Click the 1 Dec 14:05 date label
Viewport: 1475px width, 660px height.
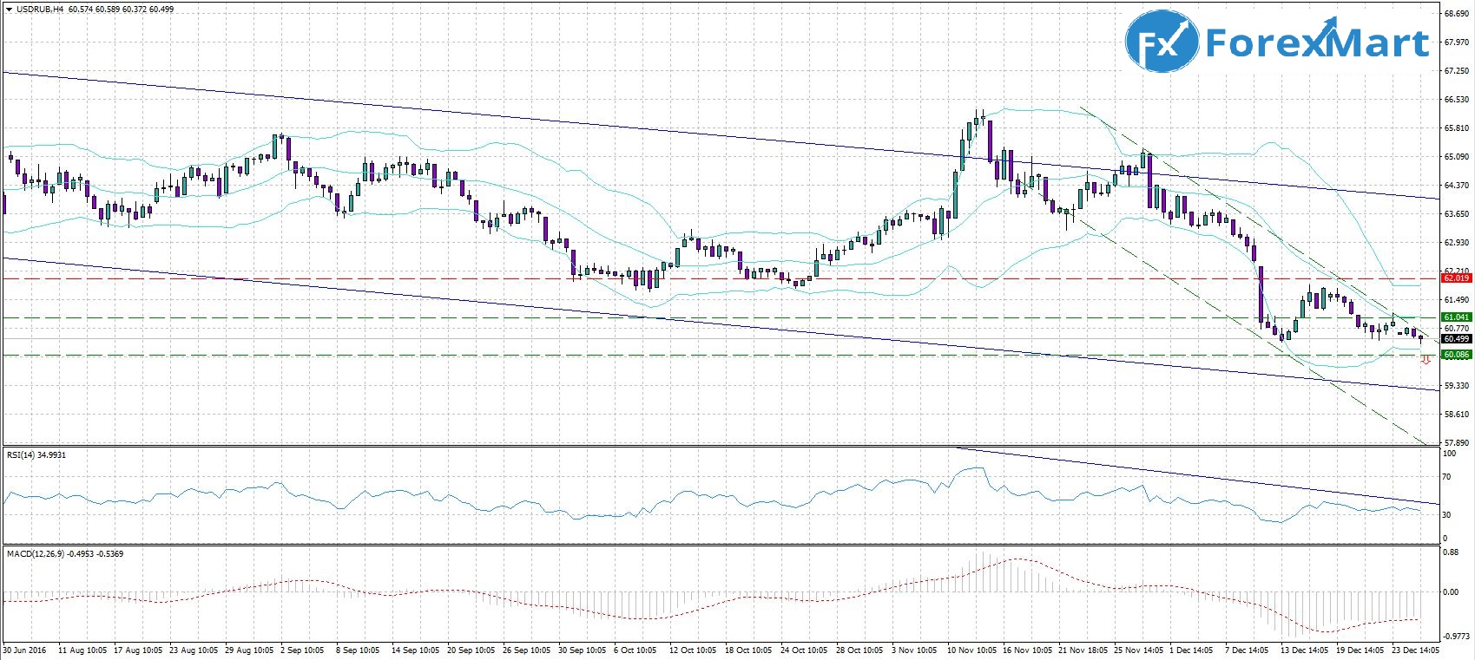(1192, 650)
